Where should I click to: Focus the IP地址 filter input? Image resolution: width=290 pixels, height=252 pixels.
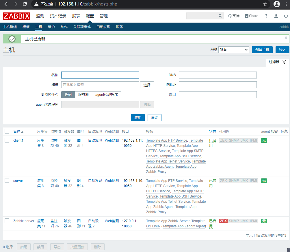218,85
